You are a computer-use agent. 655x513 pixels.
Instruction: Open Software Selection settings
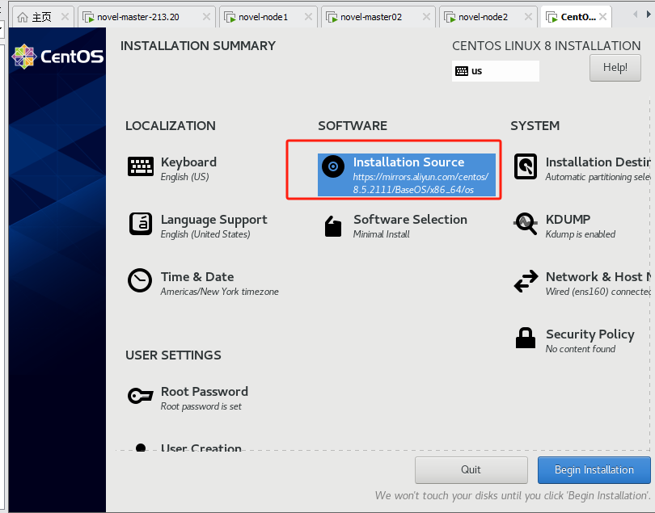pyautogui.click(x=410, y=219)
